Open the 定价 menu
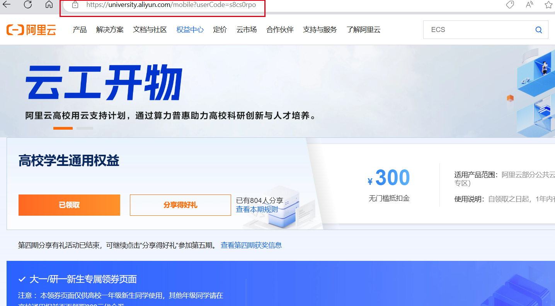The image size is (555, 306). click(x=220, y=30)
